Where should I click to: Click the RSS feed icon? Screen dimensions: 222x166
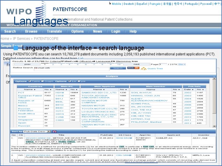tap(133, 68)
